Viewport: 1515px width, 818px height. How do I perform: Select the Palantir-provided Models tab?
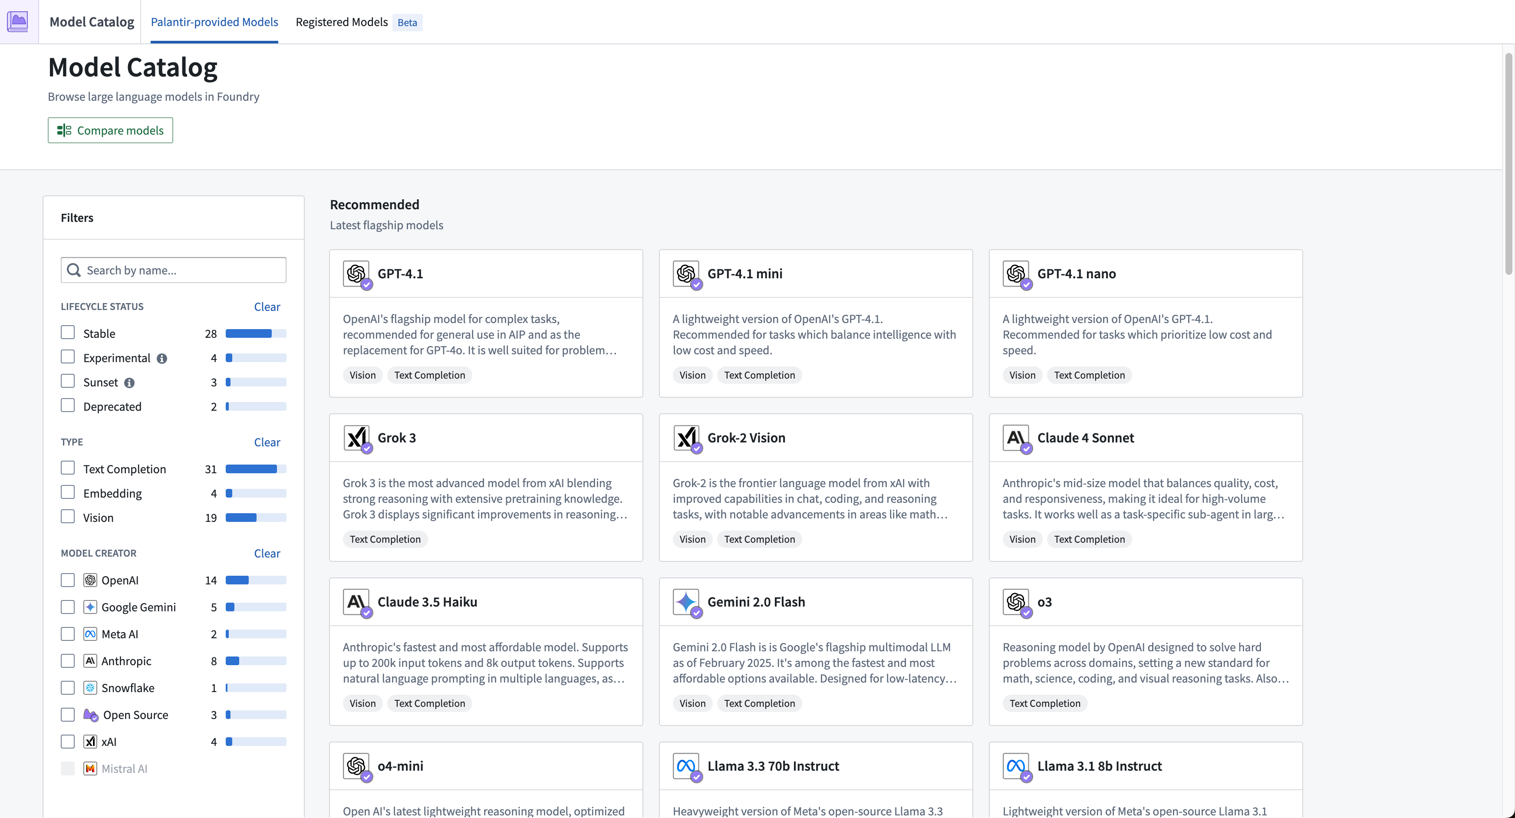(x=214, y=22)
